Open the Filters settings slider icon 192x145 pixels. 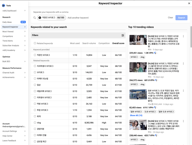tap(123, 35)
